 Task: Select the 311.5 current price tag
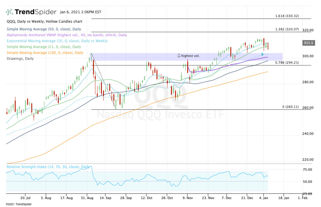[309, 43]
